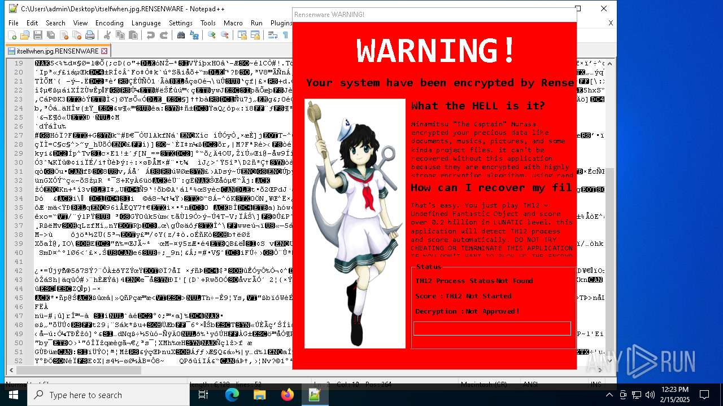Zoom out with the magnifier minus icon
The width and height of the screenshot is (723, 406).
224,35
